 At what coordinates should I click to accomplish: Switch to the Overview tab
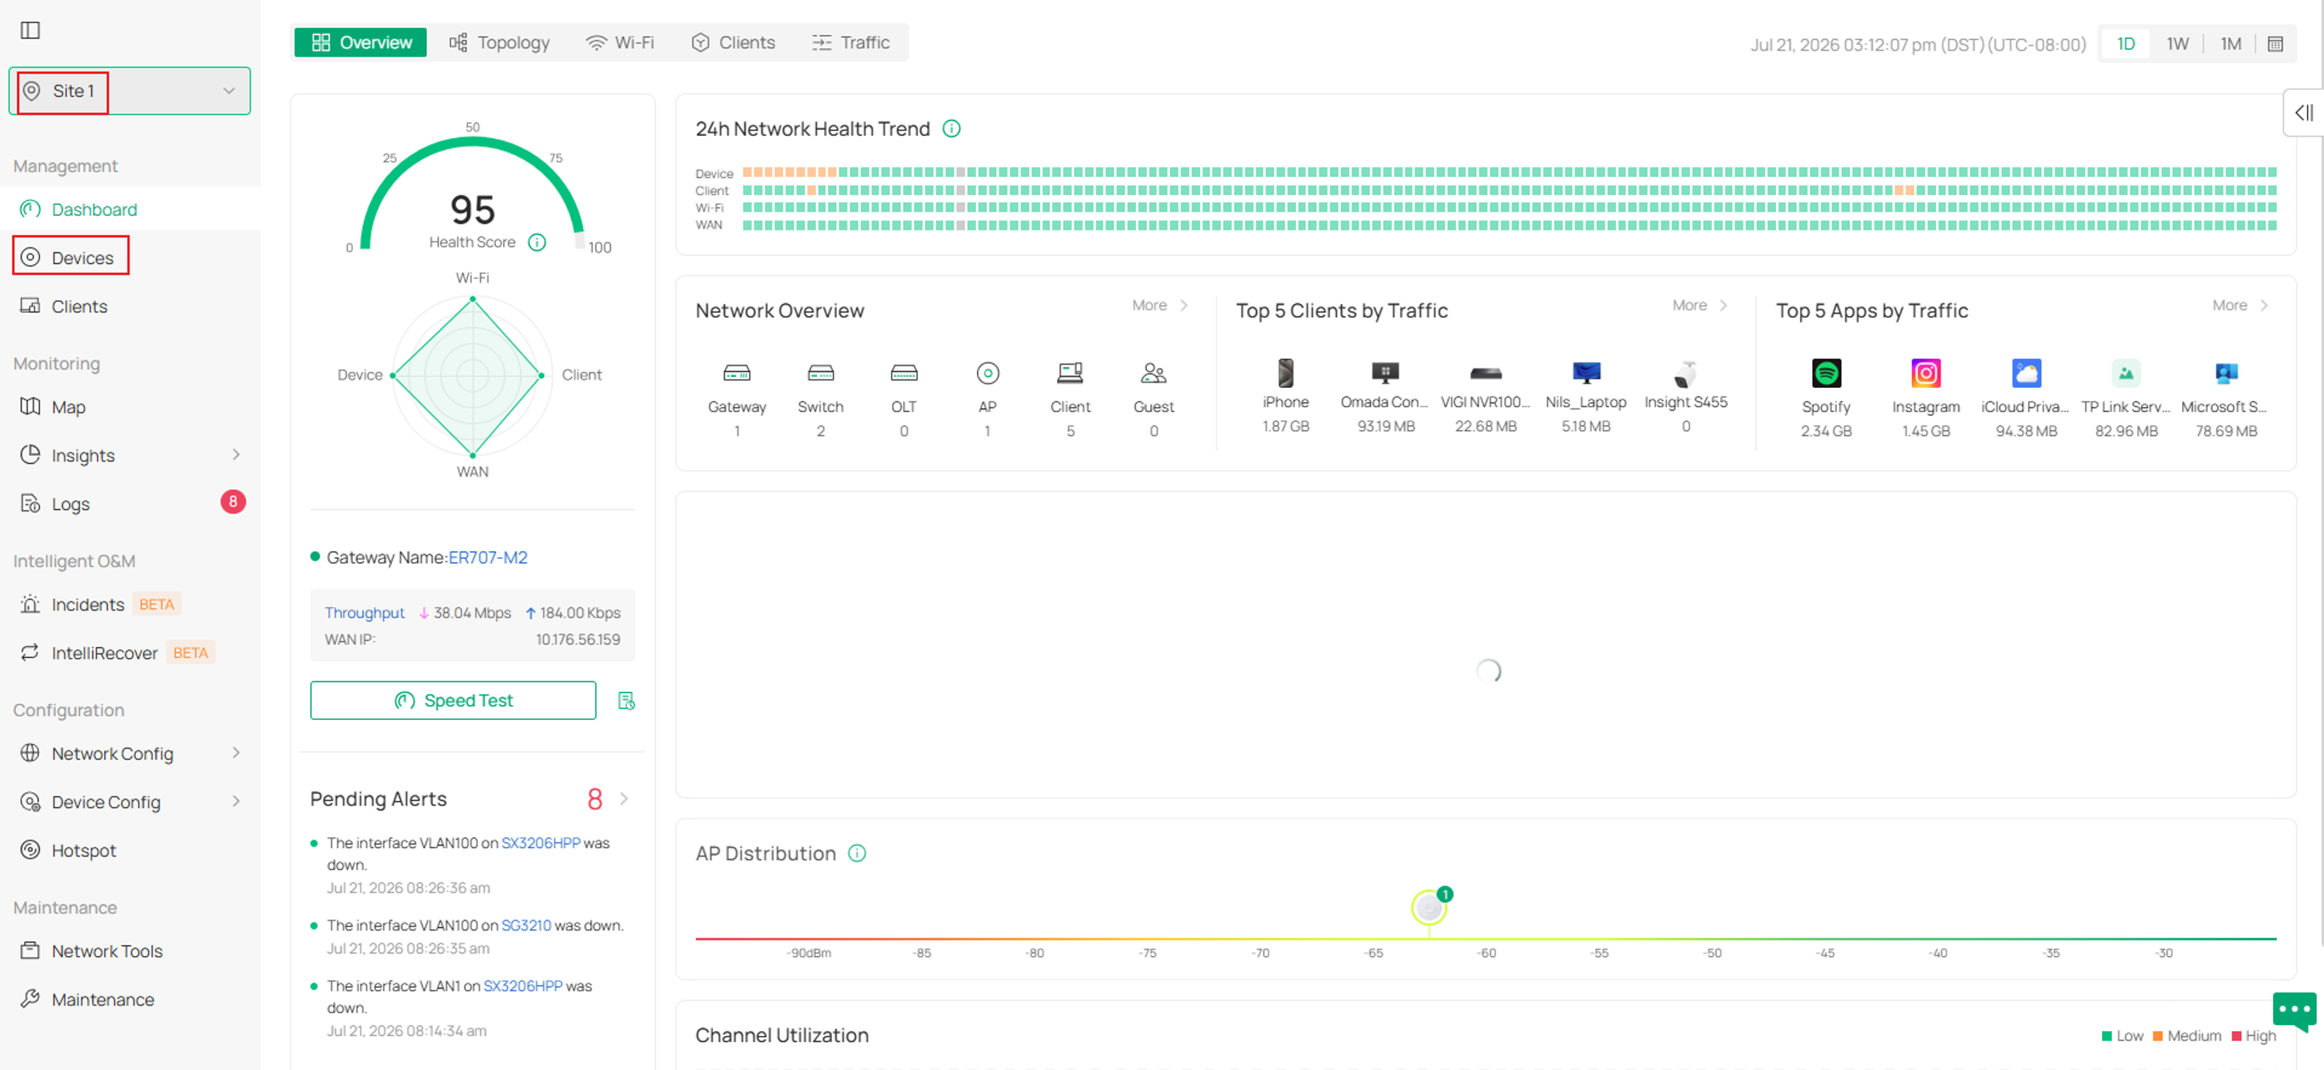[x=361, y=43]
